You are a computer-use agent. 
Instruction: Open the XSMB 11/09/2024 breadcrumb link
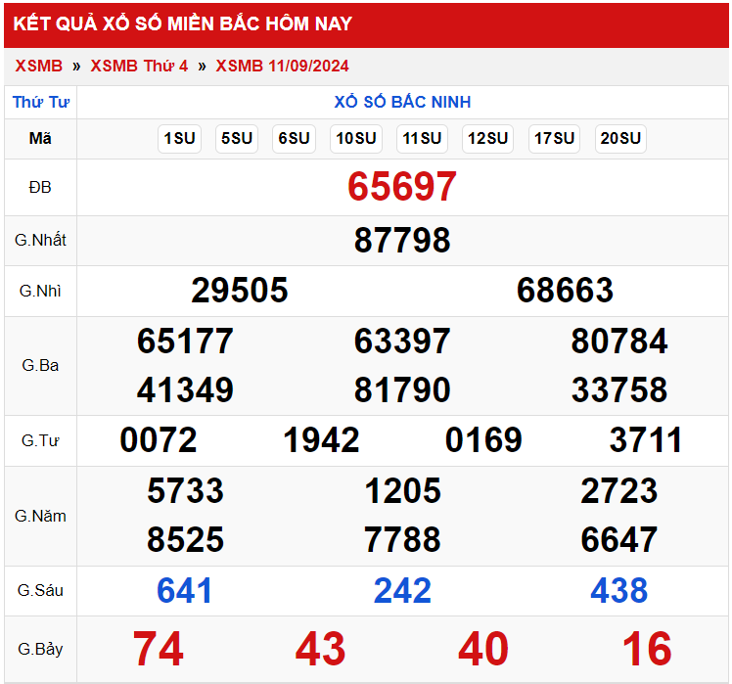point(282,66)
